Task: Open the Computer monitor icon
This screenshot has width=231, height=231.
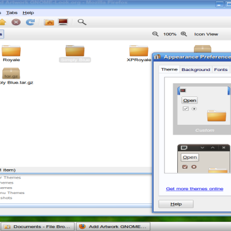Action: (63, 22)
